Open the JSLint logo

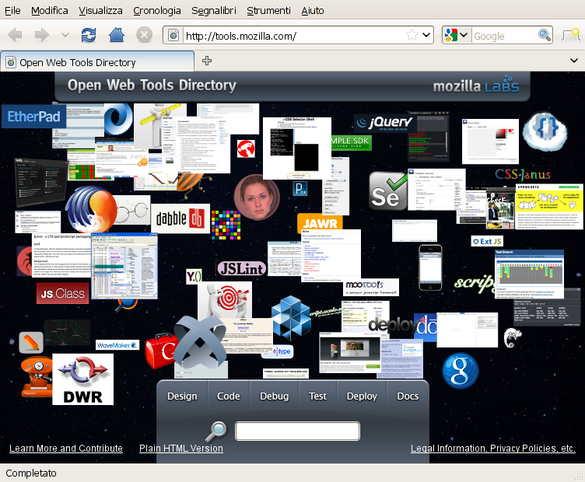pos(241,268)
